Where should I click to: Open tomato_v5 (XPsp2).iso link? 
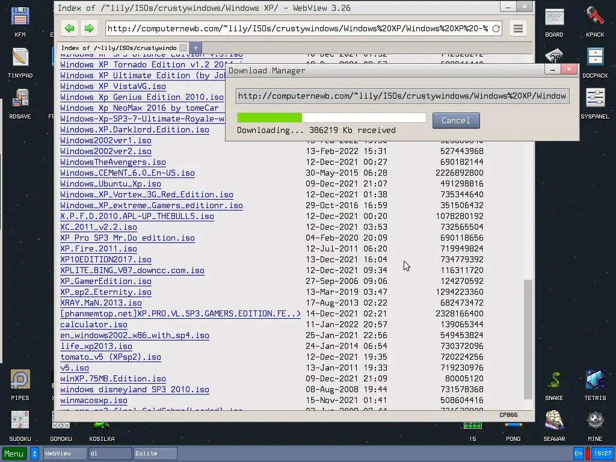[111, 357]
